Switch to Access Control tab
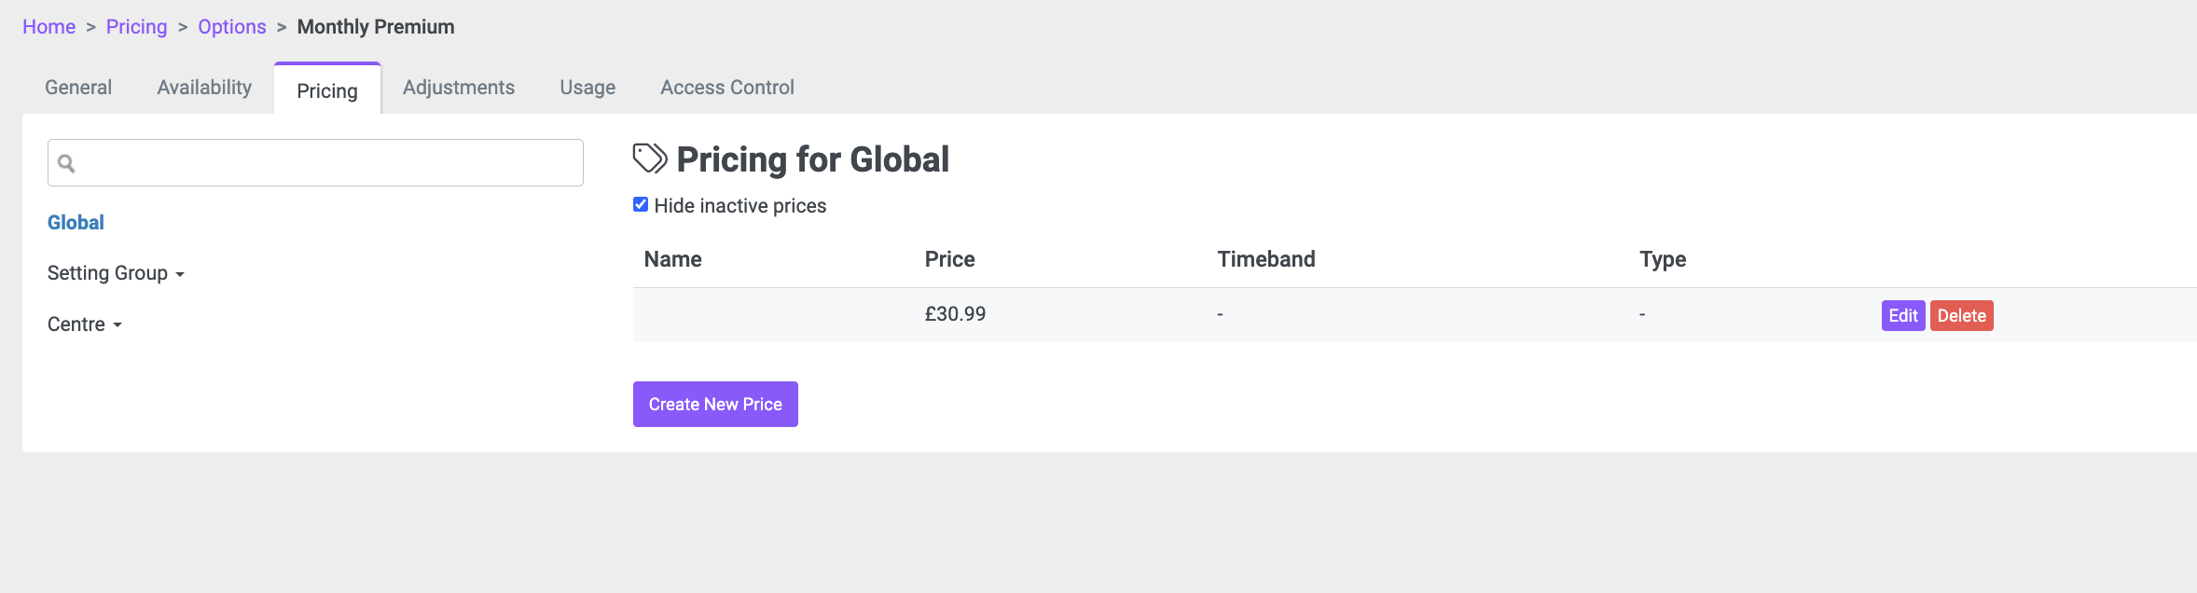 727,88
